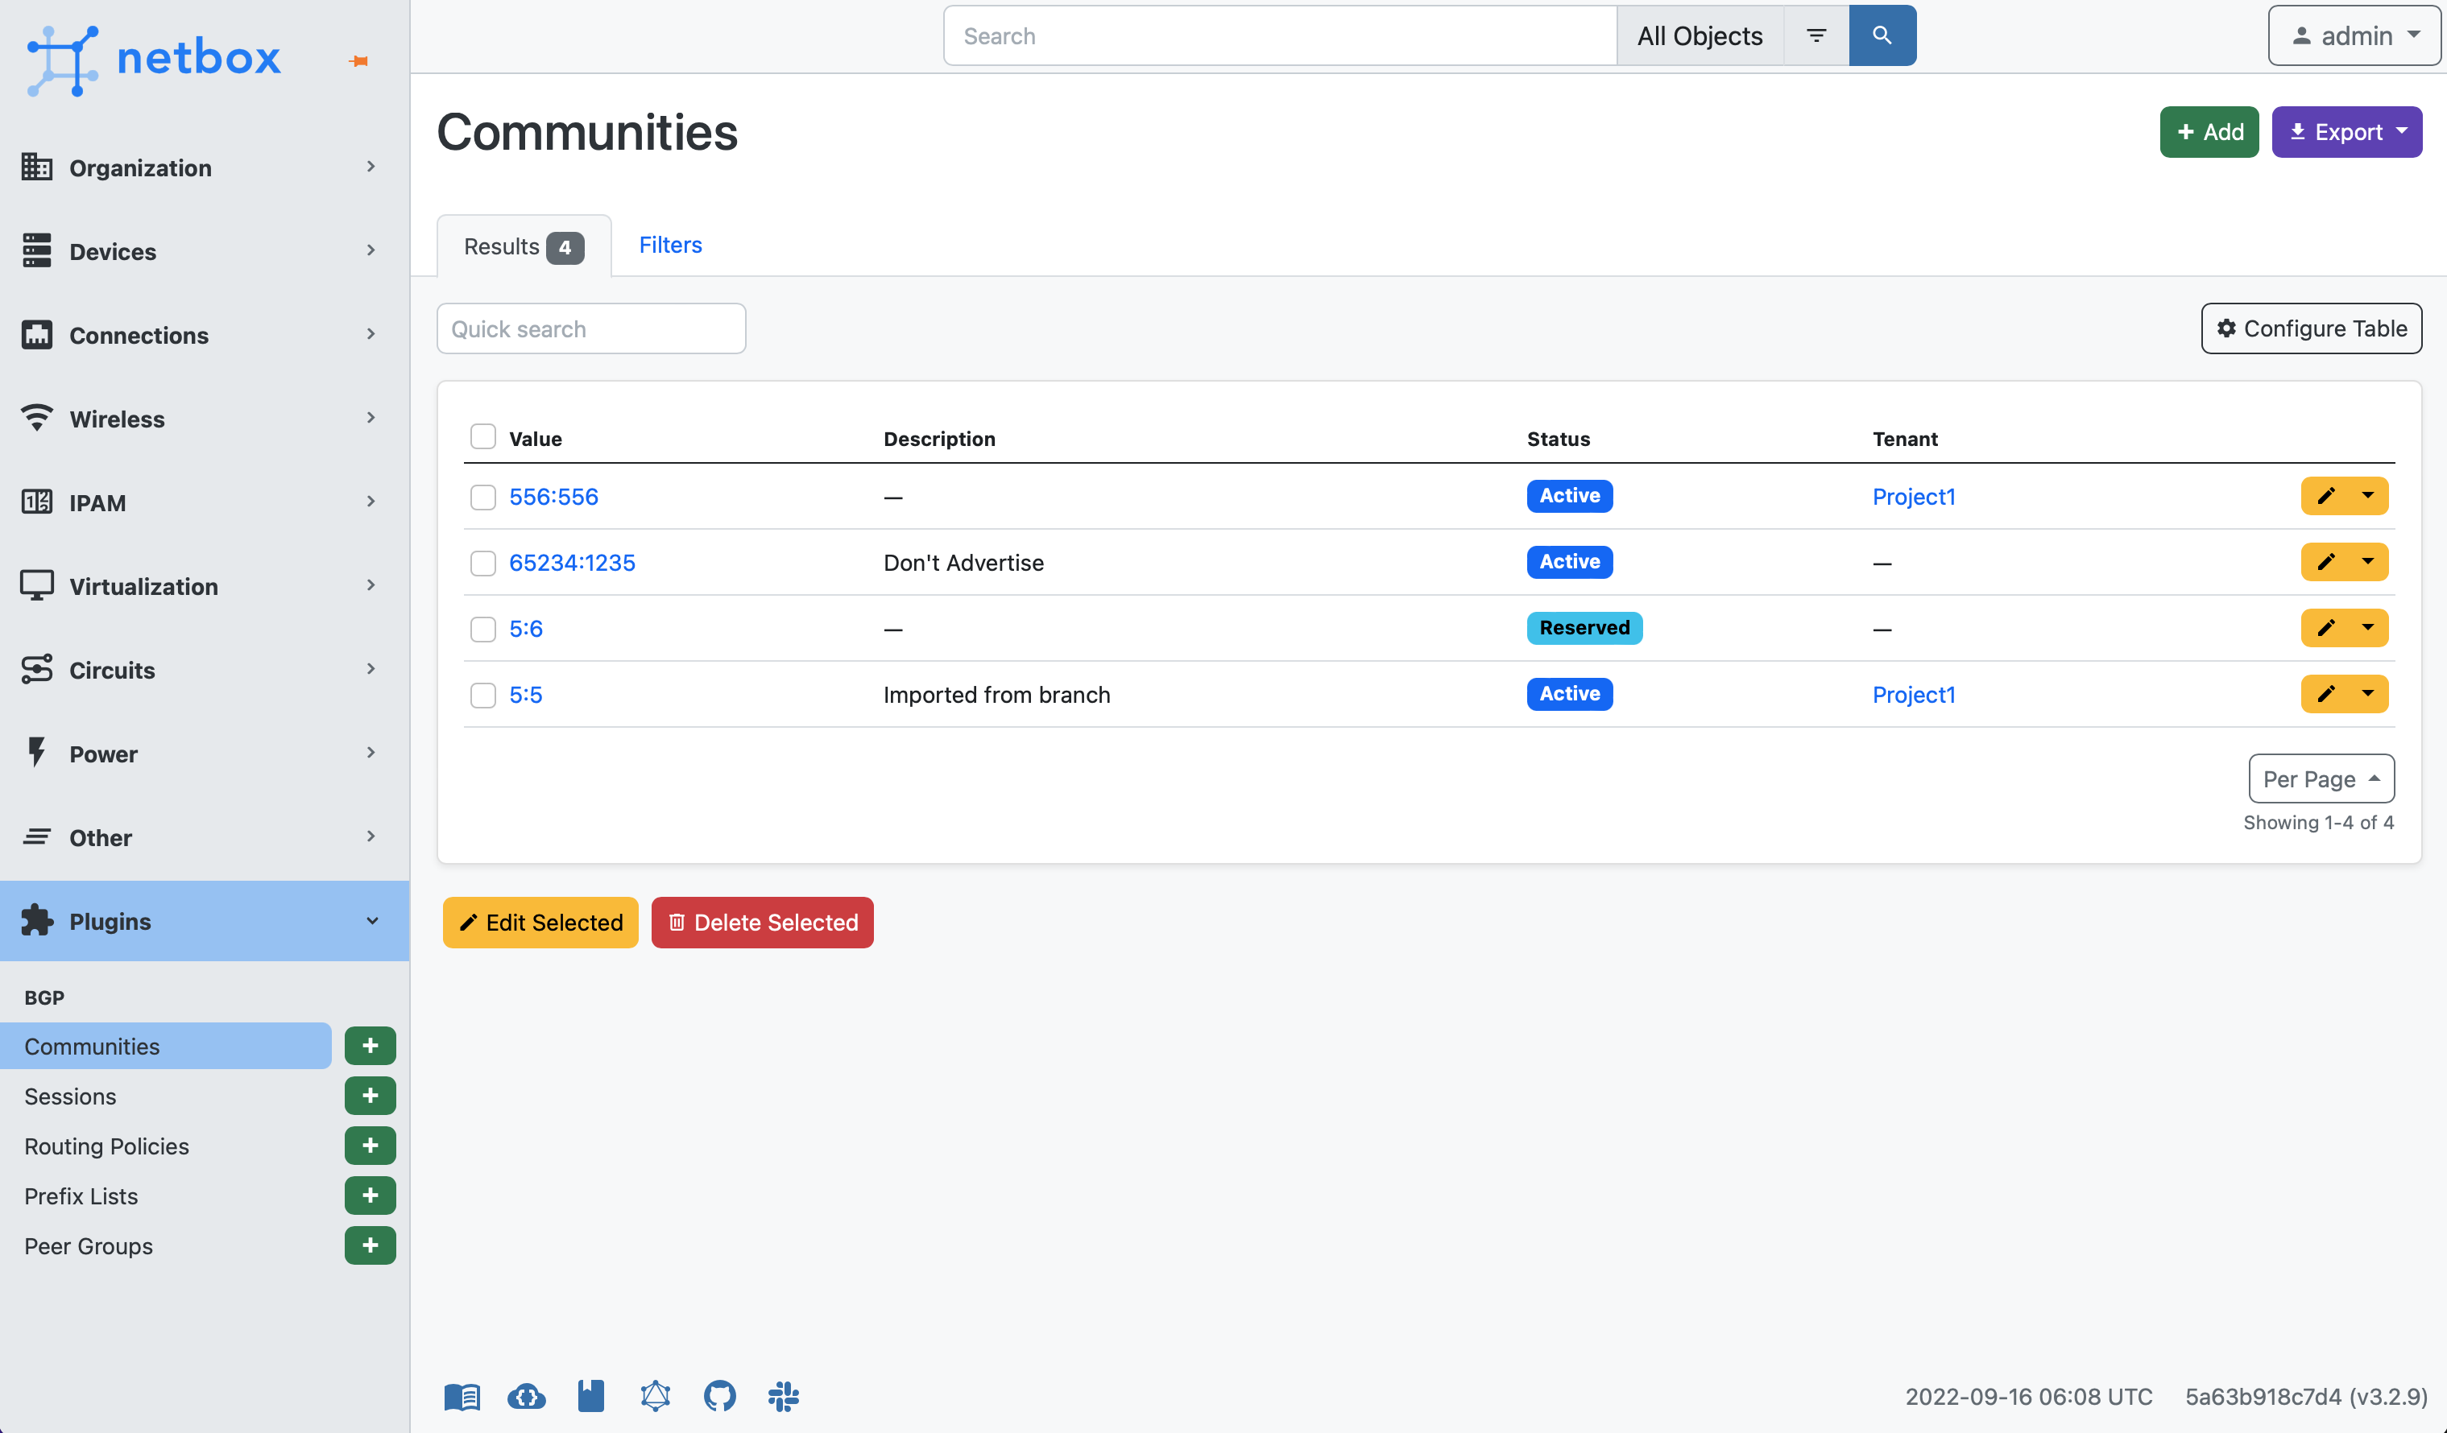Switch to the Filters tab
This screenshot has height=1433, width=2447.
[670, 245]
